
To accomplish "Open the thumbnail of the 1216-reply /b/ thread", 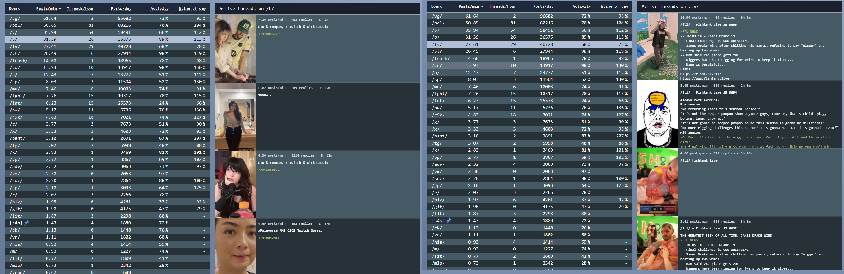I will coord(235,185).
